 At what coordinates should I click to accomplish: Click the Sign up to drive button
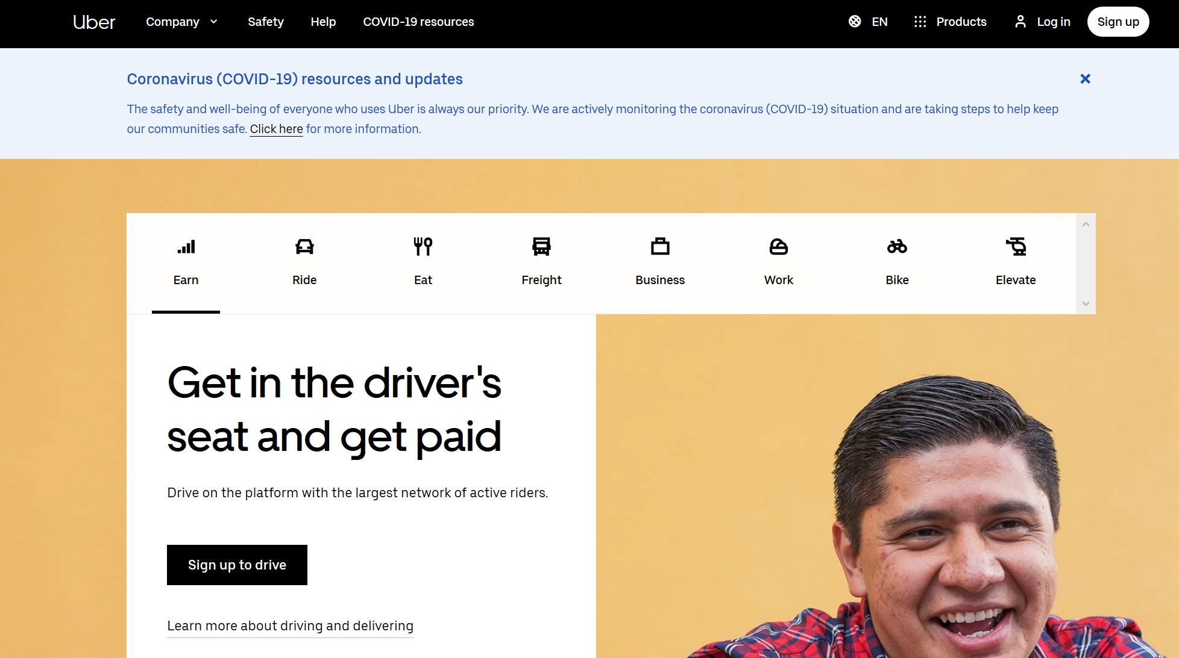point(237,565)
